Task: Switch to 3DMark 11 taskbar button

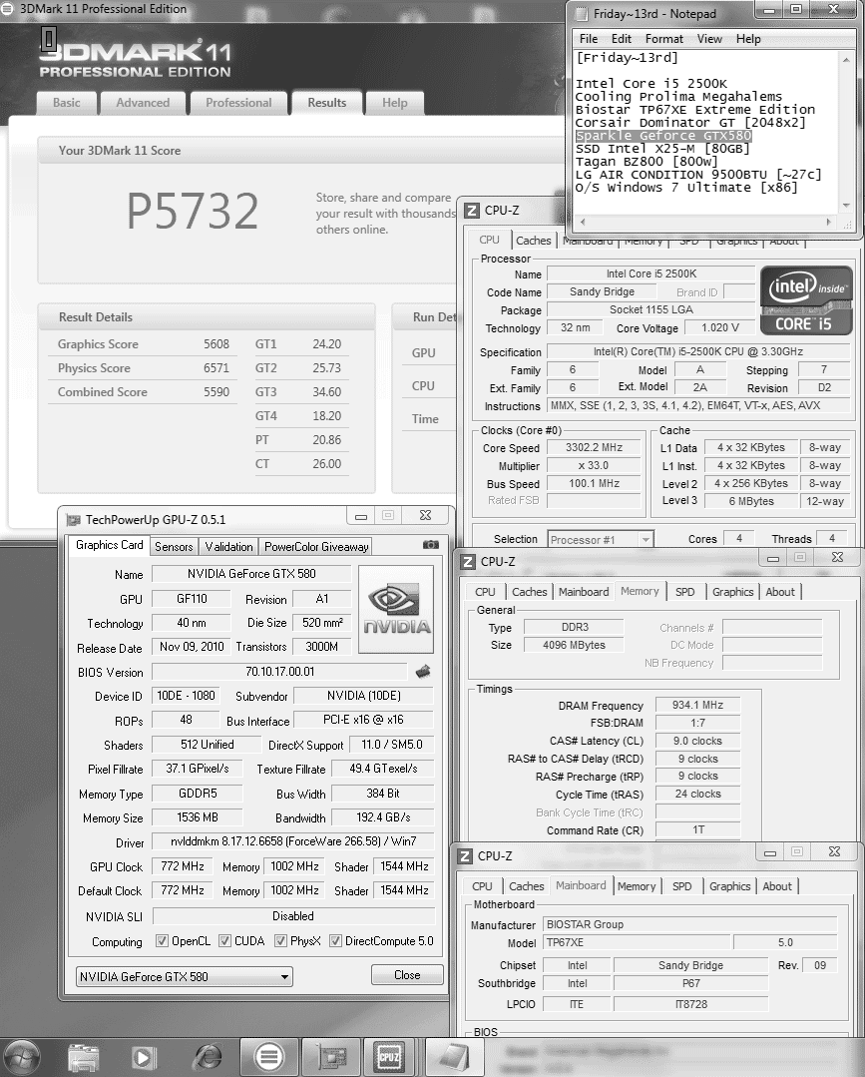Action: pyautogui.click(x=268, y=1057)
